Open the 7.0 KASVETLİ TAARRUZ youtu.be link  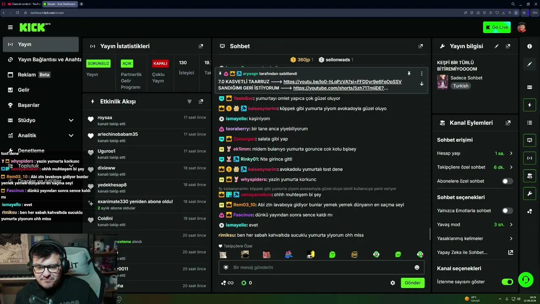[343, 81]
